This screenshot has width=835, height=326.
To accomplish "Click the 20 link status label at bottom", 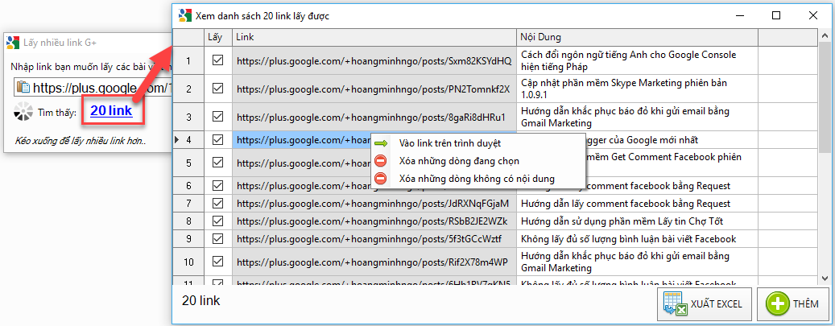I will tap(200, 301).
